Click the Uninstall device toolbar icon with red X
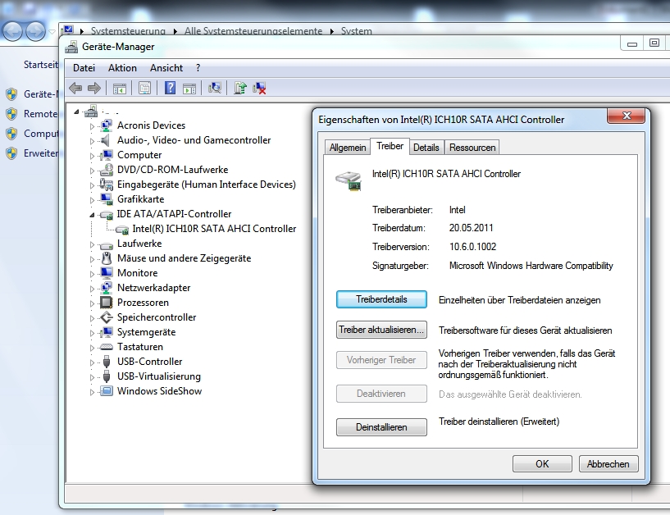The height and width of the screenshot is (515, 670). click(259, 89)
